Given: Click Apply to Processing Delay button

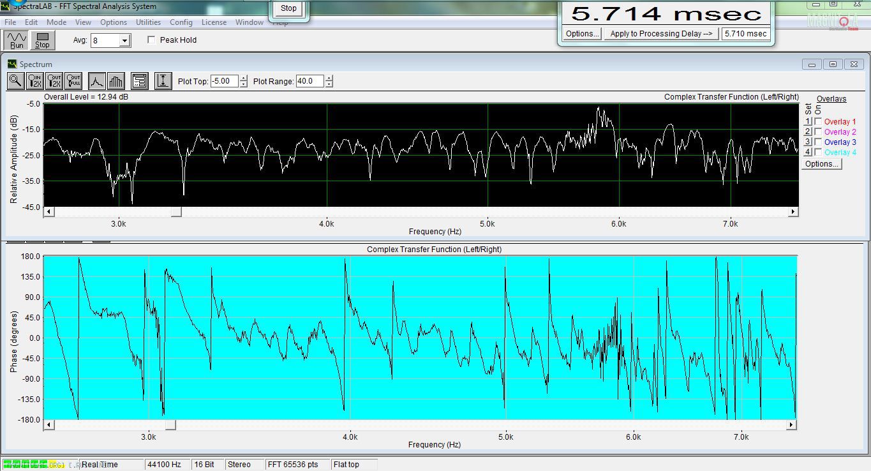Looking at the screenshot, I should pyautogui.click(x=661, y=34).
